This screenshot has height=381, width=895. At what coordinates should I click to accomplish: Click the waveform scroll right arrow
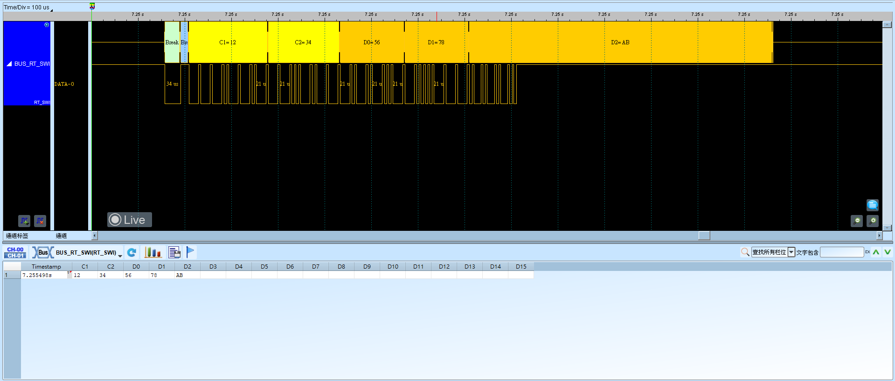point(880,236)
